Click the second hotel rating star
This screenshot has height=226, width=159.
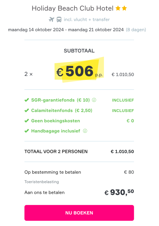point(124,8)
